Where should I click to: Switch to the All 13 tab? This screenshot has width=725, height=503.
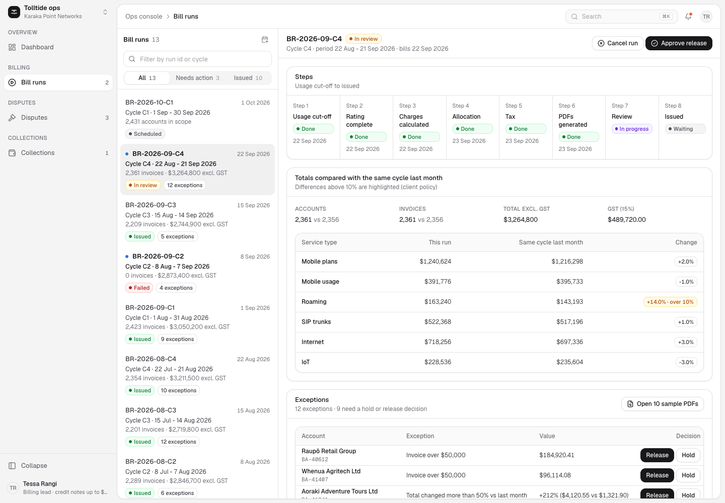coord(147,78)
